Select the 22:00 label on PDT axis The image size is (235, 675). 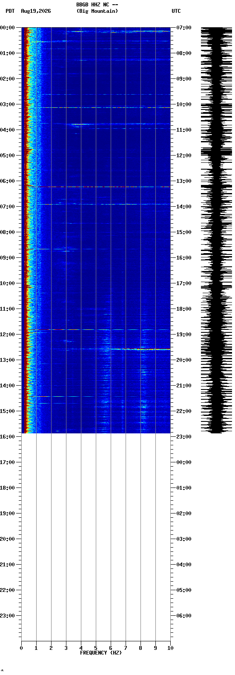coord(8,590)
